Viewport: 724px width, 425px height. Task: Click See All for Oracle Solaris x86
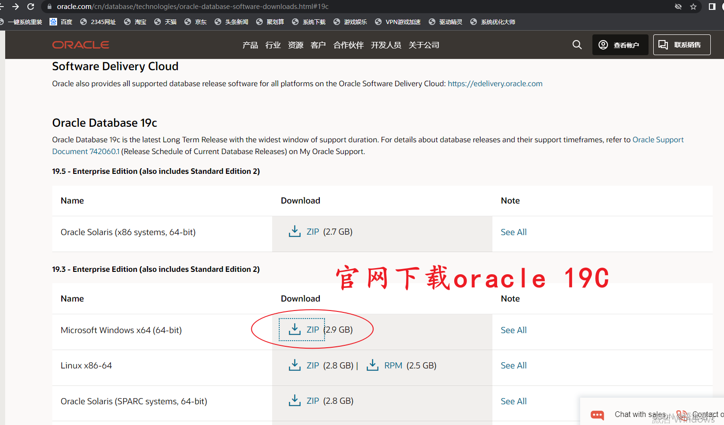tap(514, 232)
